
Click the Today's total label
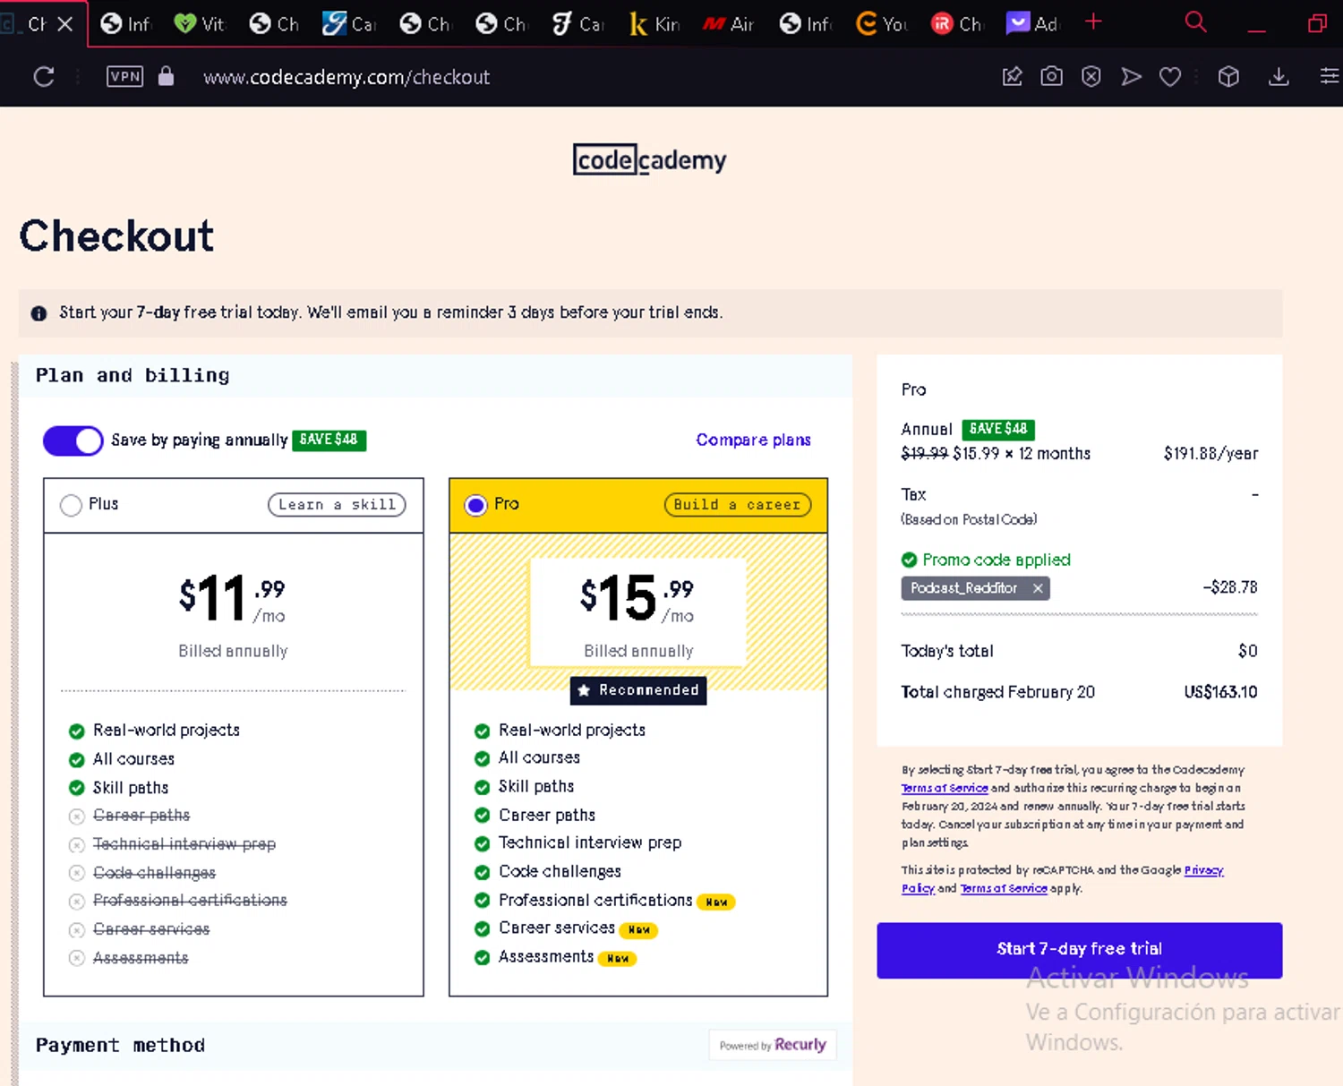coord(947,651)
